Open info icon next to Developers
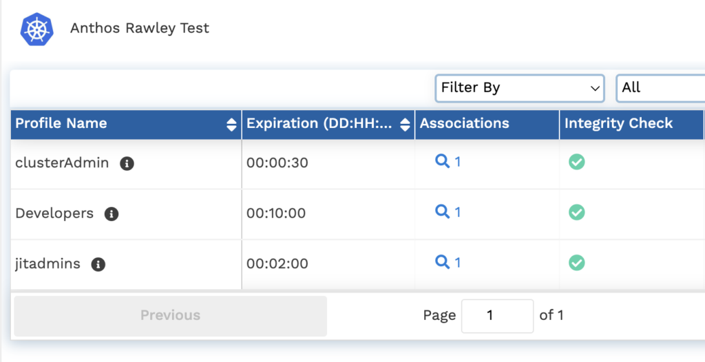705x362 pixels. pyautogui.click(x=112, y=214)
